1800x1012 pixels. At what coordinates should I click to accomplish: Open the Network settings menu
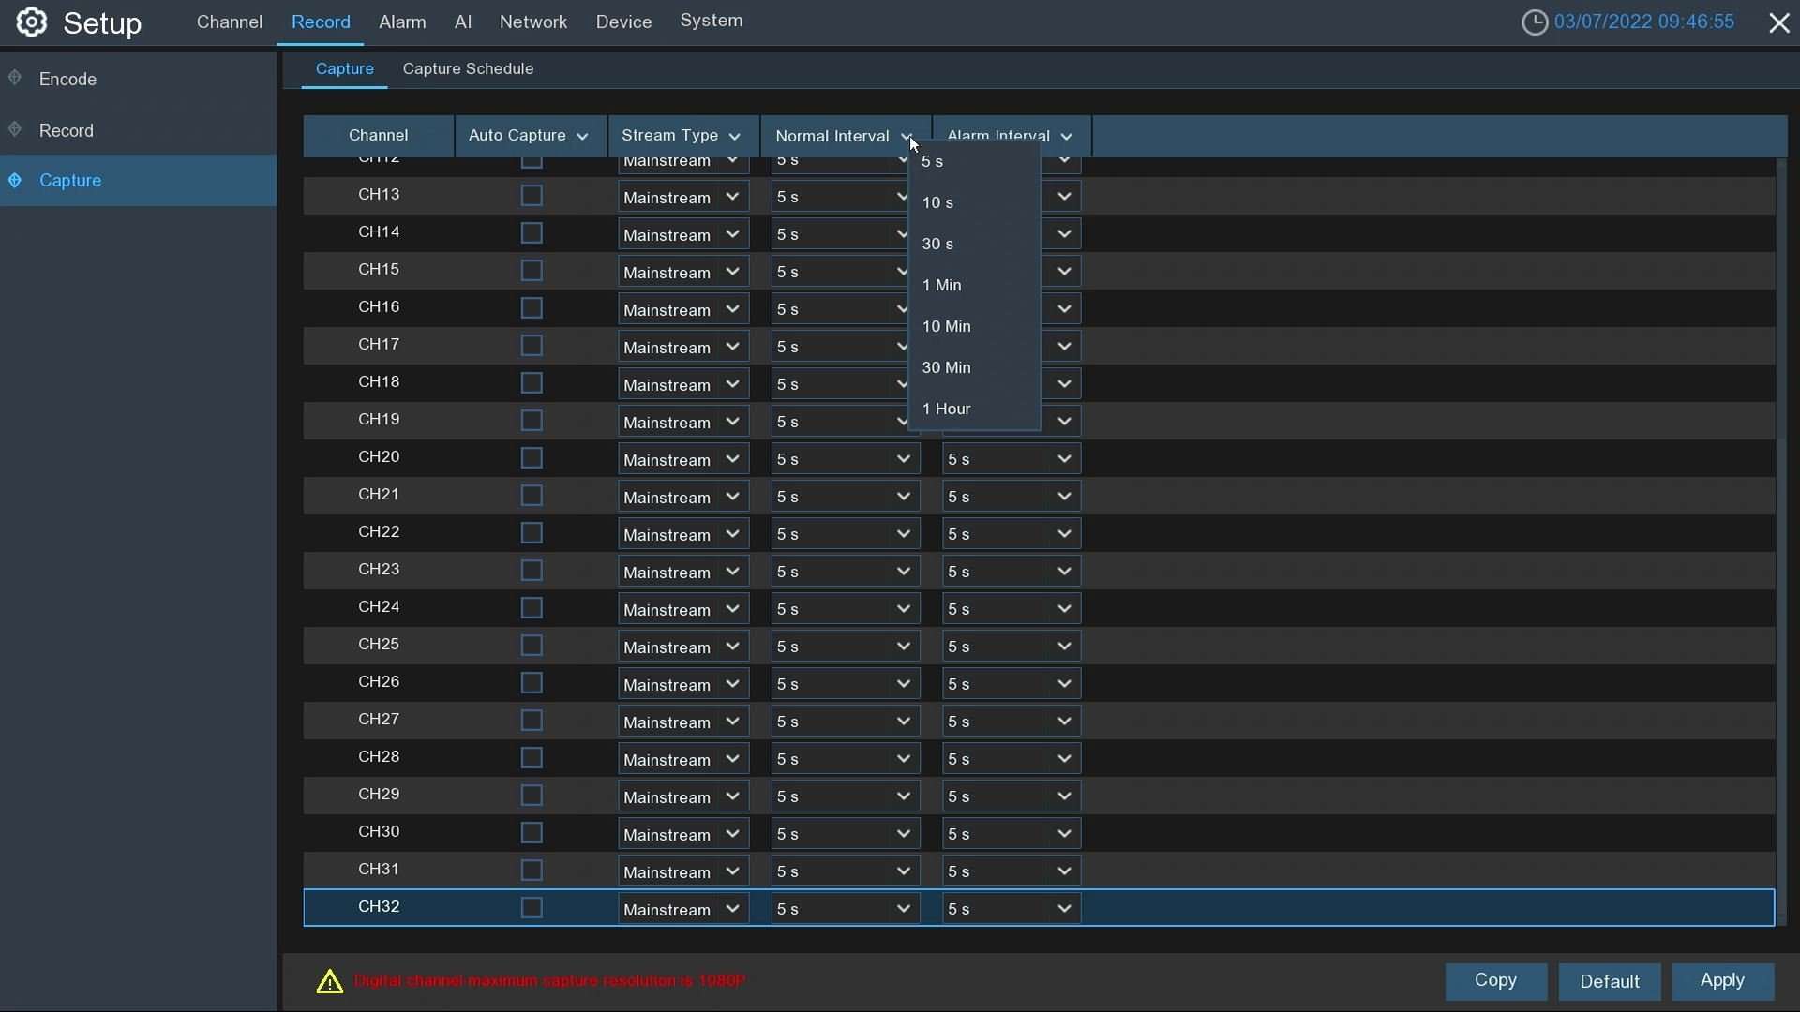pyautogui.click(x=532, y=22)
